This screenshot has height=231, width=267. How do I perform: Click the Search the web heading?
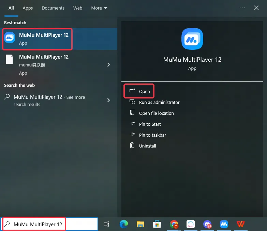[19, 85]
